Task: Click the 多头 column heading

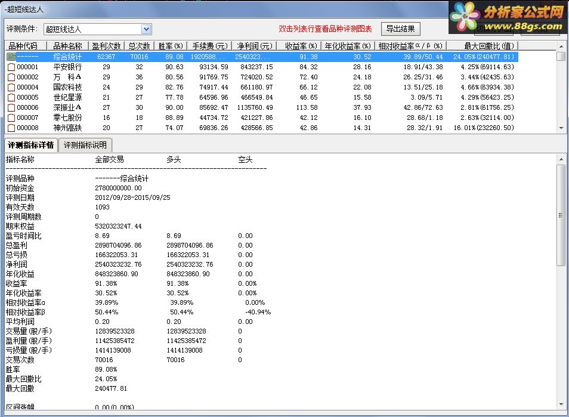Action: (174, 160)
